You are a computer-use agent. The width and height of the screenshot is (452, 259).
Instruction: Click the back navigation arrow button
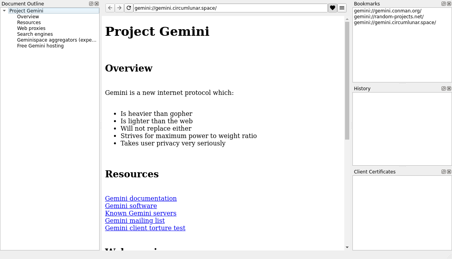tap(110, 8)
